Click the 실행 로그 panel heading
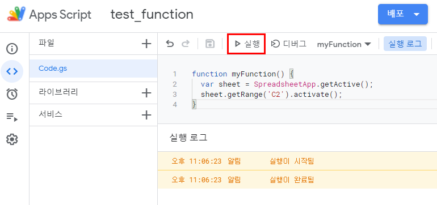This screenshot has width=437, height=205. pos(188,138)
